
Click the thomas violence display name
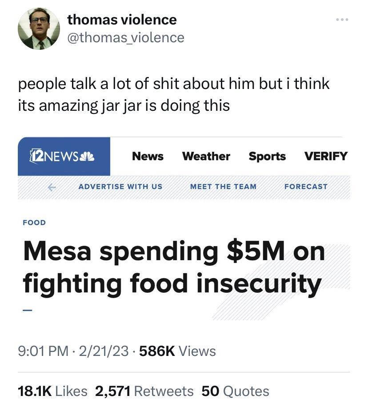coord(122,20)
